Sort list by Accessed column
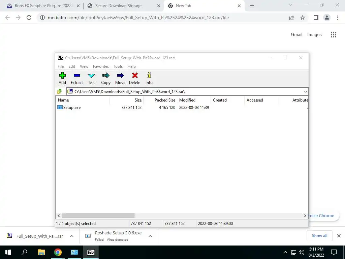The height and width of the screenshot is (259, 345). tap(261, 100)
